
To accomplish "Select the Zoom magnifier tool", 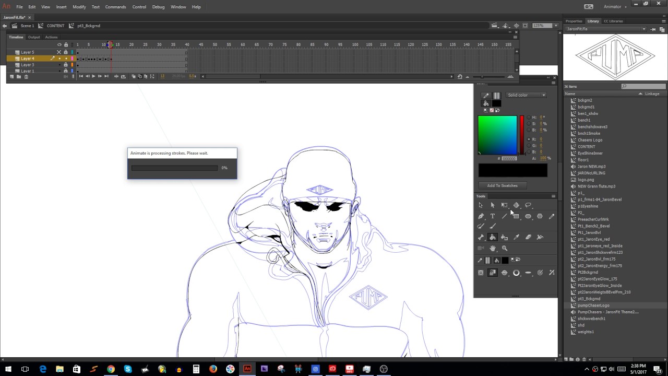I will pos(504,248).
